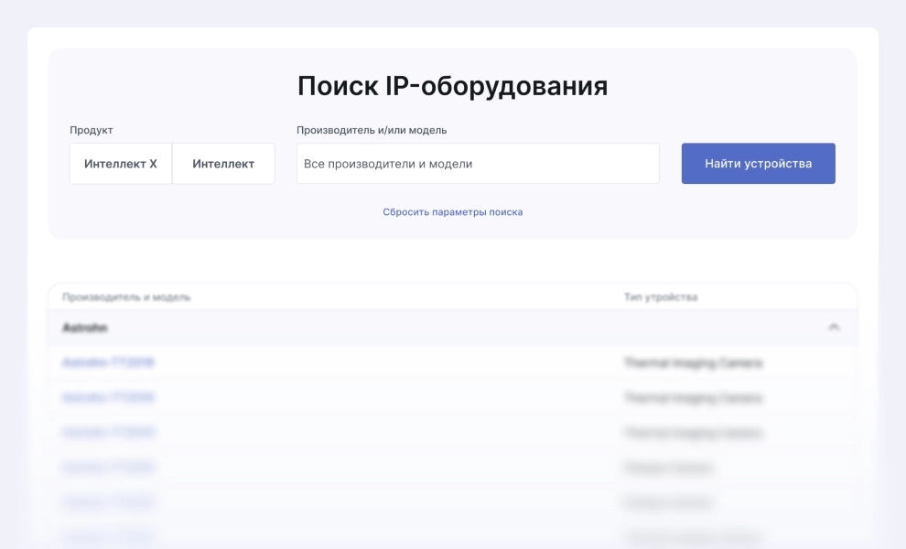Click the Все производители и модели field
Viewport: 906px width, 549px height.
[478, 164]
